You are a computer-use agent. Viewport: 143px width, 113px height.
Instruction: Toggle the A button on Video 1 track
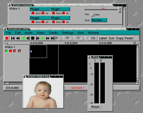(15, 51)
